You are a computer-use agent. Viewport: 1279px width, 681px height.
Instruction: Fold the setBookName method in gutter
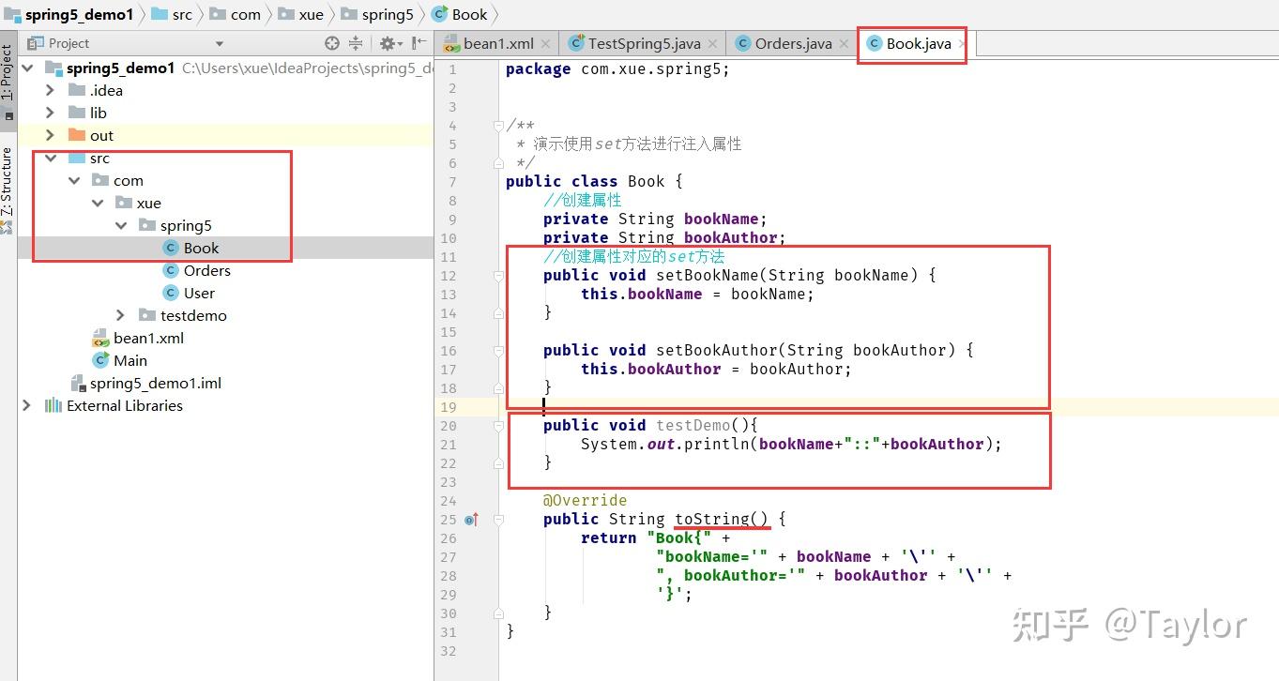point(501,276)
